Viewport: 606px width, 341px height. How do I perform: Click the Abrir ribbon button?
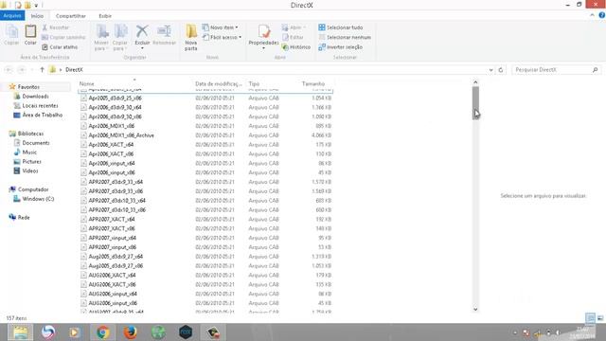coord(294,27)
